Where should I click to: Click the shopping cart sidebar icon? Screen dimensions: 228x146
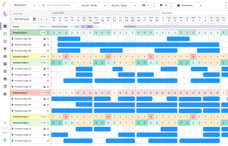[x=5, y=49]
